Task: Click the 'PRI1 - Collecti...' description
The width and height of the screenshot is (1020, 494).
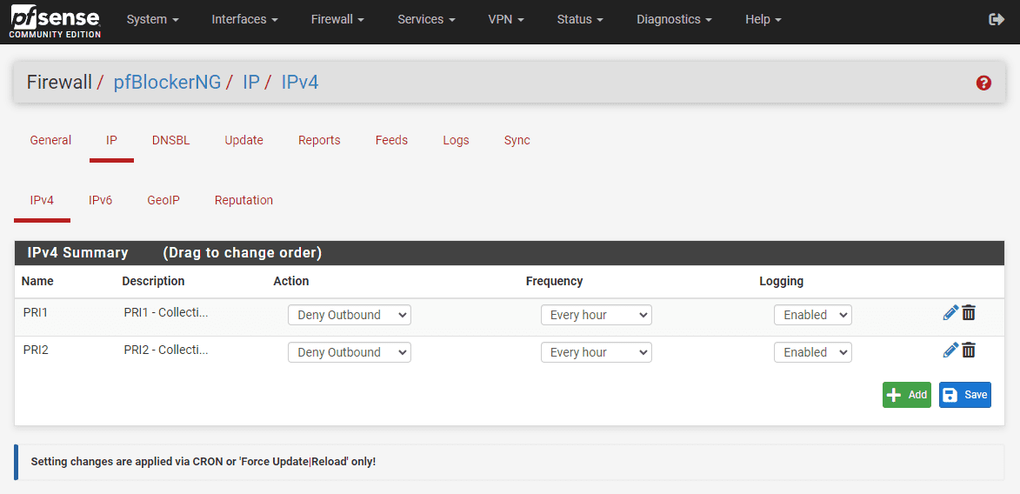Action: pos(167,312)
